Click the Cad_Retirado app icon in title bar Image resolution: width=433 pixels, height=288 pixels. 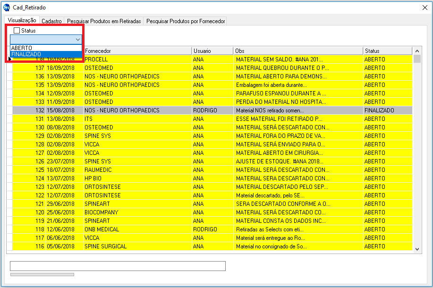click(7, 8)
